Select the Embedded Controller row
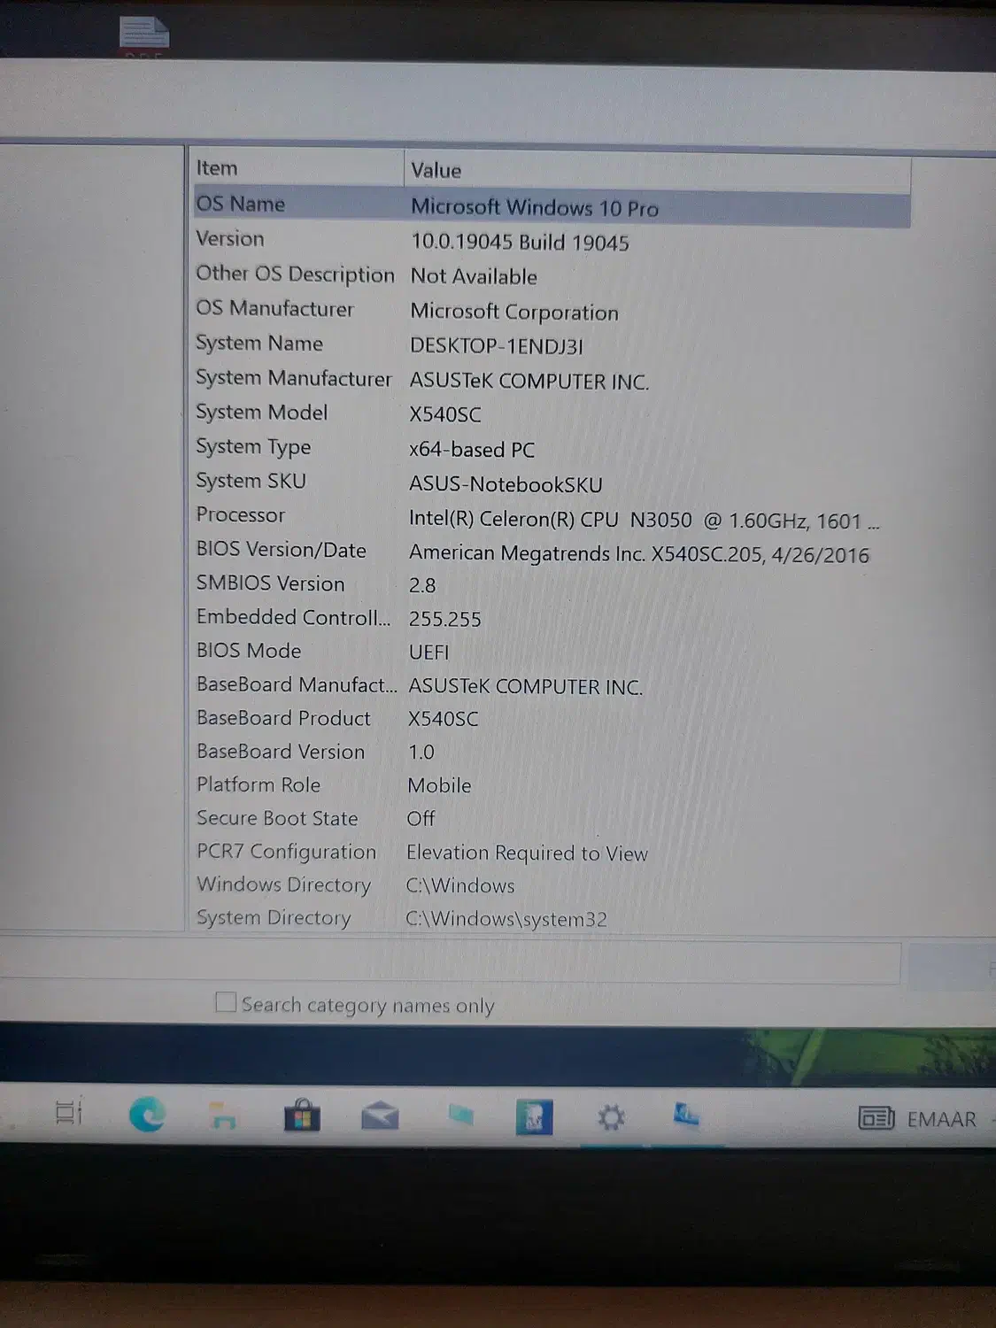This screenshot has width=996, height=1328. tap(552, 618)
